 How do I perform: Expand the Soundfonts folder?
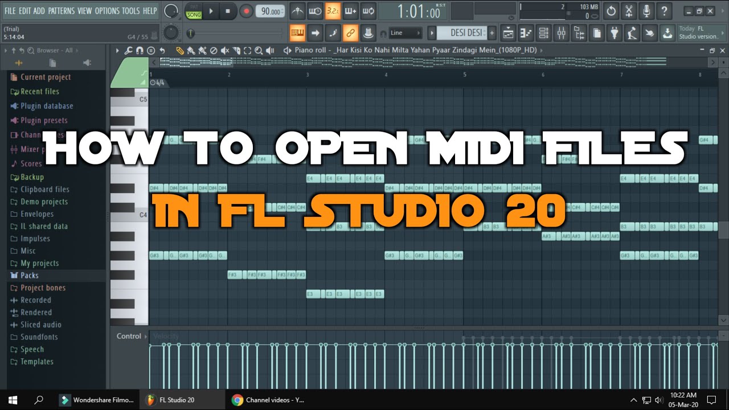coord(39,337)
